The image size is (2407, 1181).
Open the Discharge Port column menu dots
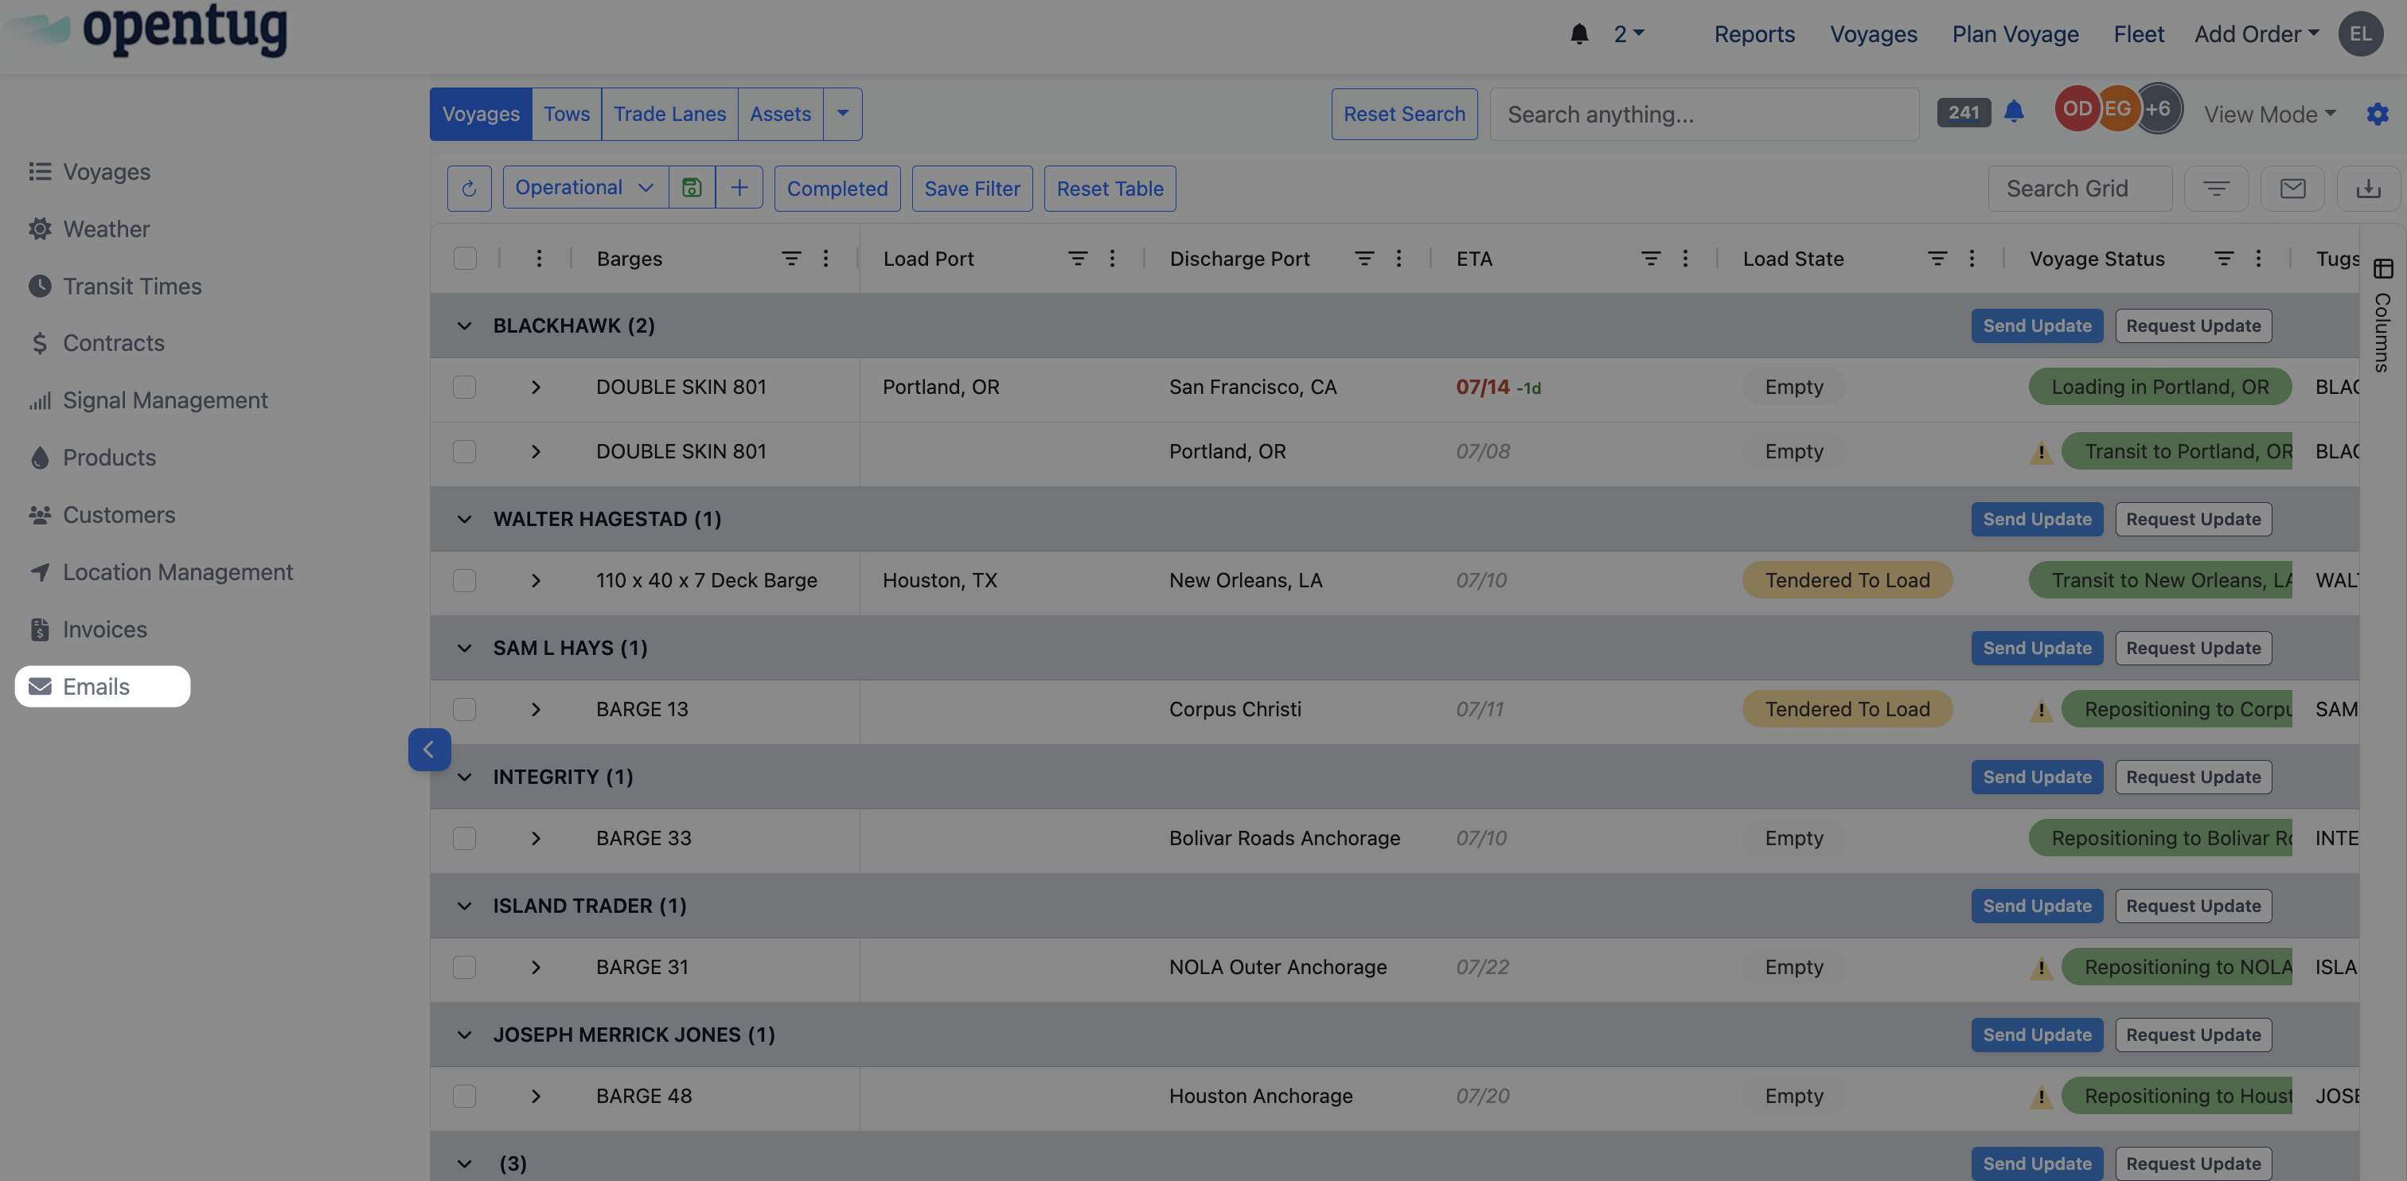1399,259
